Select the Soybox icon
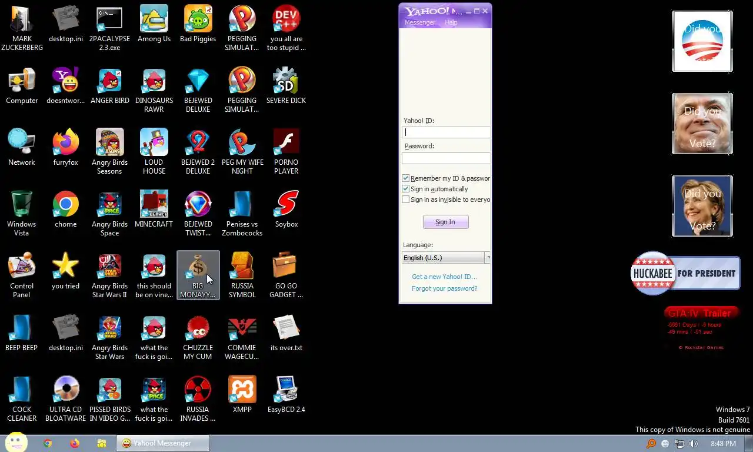This screenshot has height=452, width=753. [286, 210]
